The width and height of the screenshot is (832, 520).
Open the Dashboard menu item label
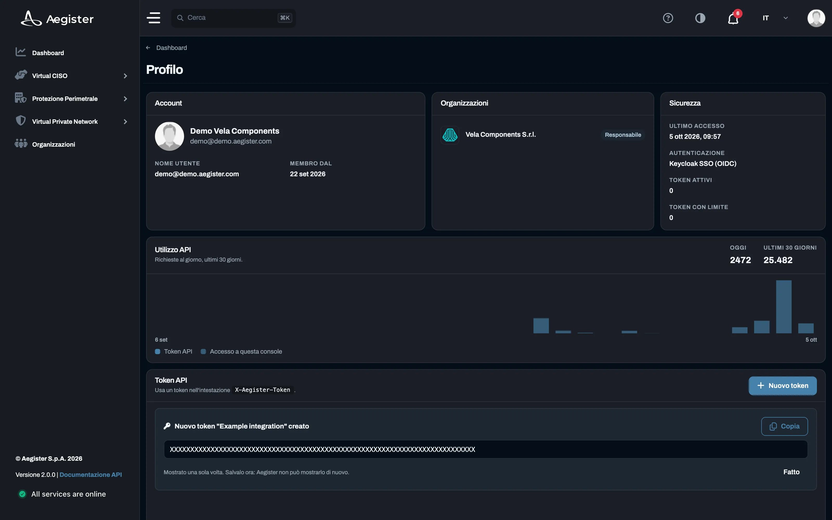tap(48, 53)
